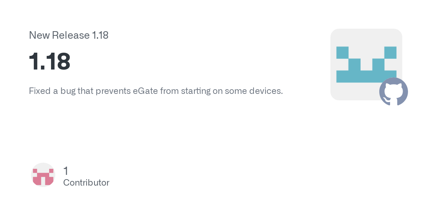
Task: Open the teal identicon repository avatar
Action: 366,64
